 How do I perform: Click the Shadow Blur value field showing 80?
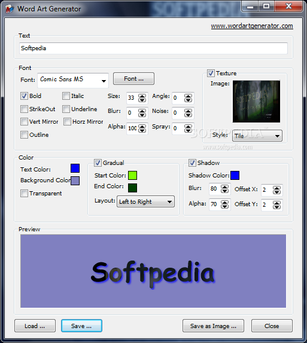215,189
